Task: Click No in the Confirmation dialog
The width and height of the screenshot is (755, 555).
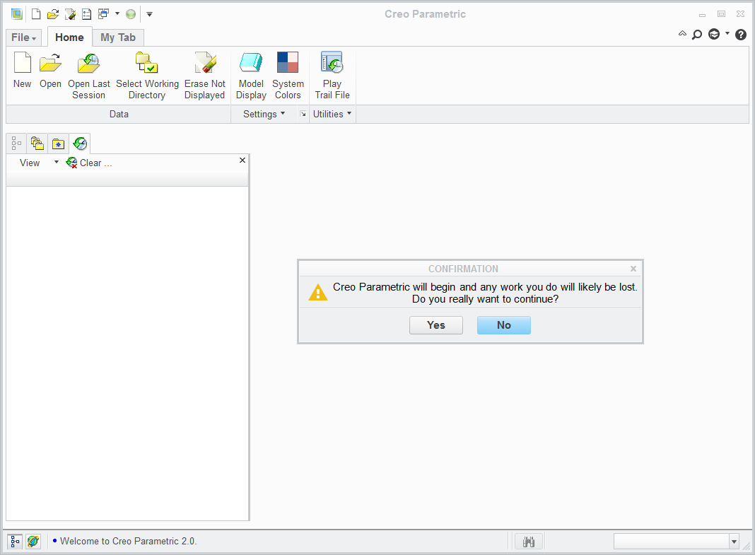Action: 503,325
